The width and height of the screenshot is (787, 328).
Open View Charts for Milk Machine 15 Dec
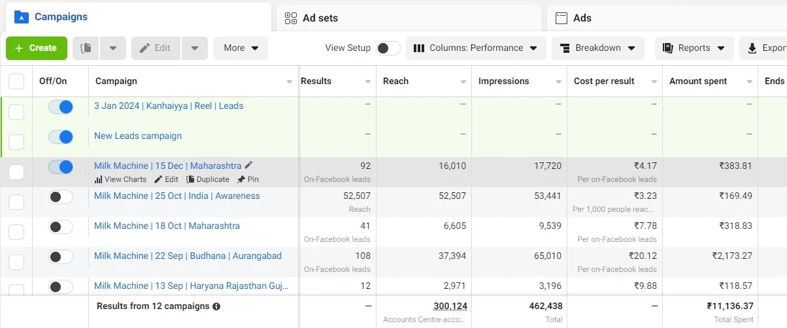click(x=121, y=179)
